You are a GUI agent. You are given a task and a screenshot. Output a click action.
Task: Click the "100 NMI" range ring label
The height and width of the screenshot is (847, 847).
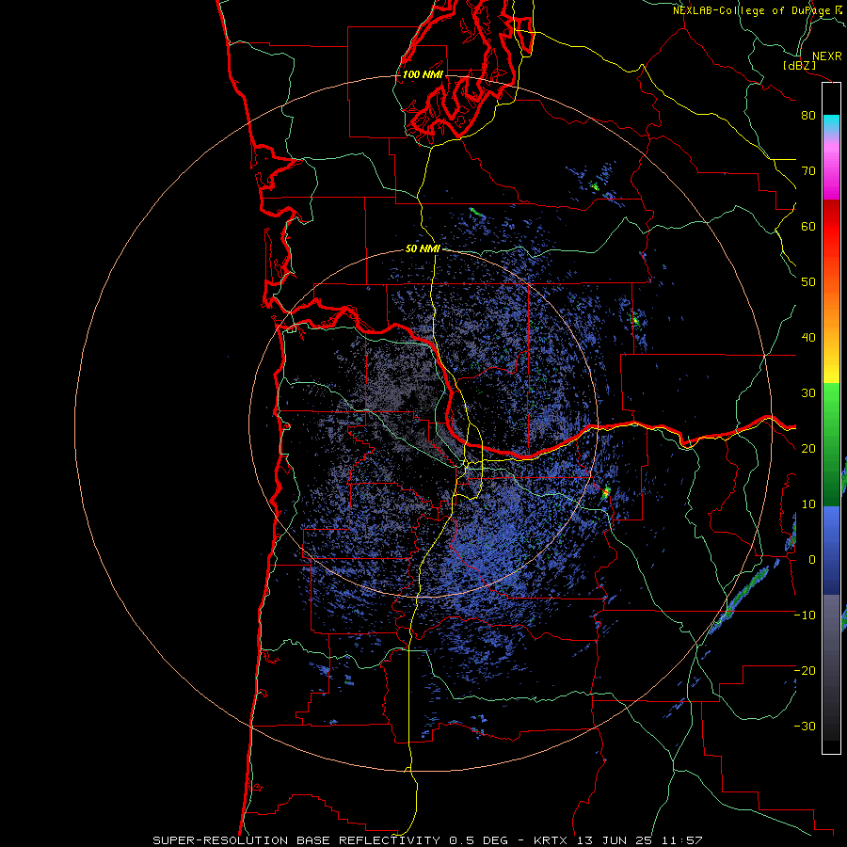(x=423, y=74)
